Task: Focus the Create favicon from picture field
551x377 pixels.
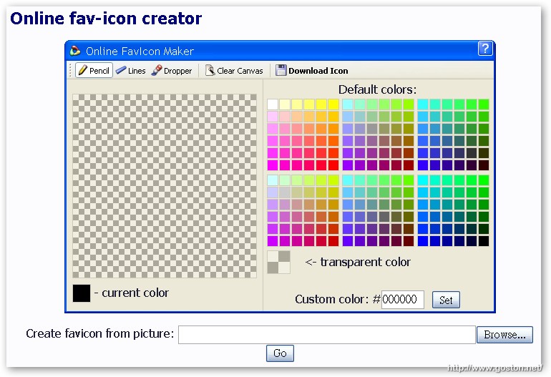Action: click(x=327, y=335)
